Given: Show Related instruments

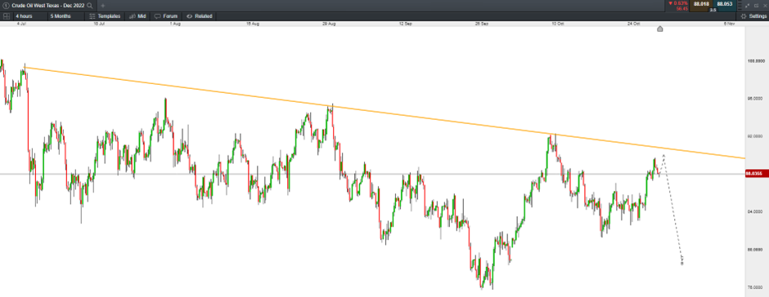Looking at the screenshot, I should point(199,16).
